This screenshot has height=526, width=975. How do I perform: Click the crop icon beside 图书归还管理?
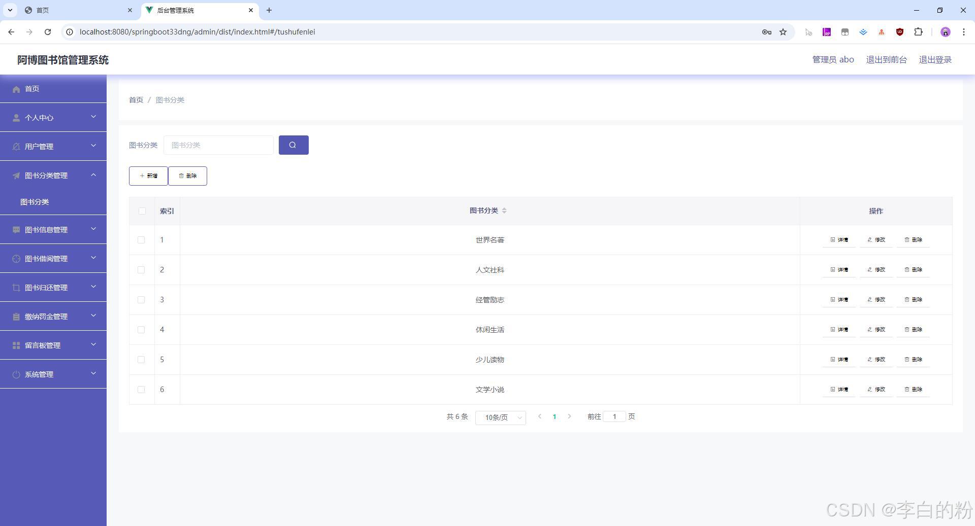coord(16,288)
